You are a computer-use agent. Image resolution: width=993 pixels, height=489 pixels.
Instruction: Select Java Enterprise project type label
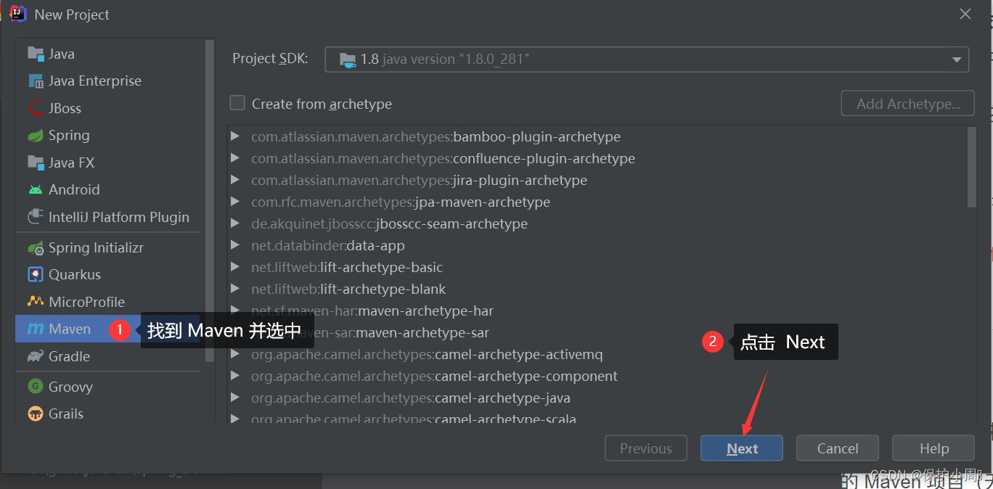click(x=95, y=81)
